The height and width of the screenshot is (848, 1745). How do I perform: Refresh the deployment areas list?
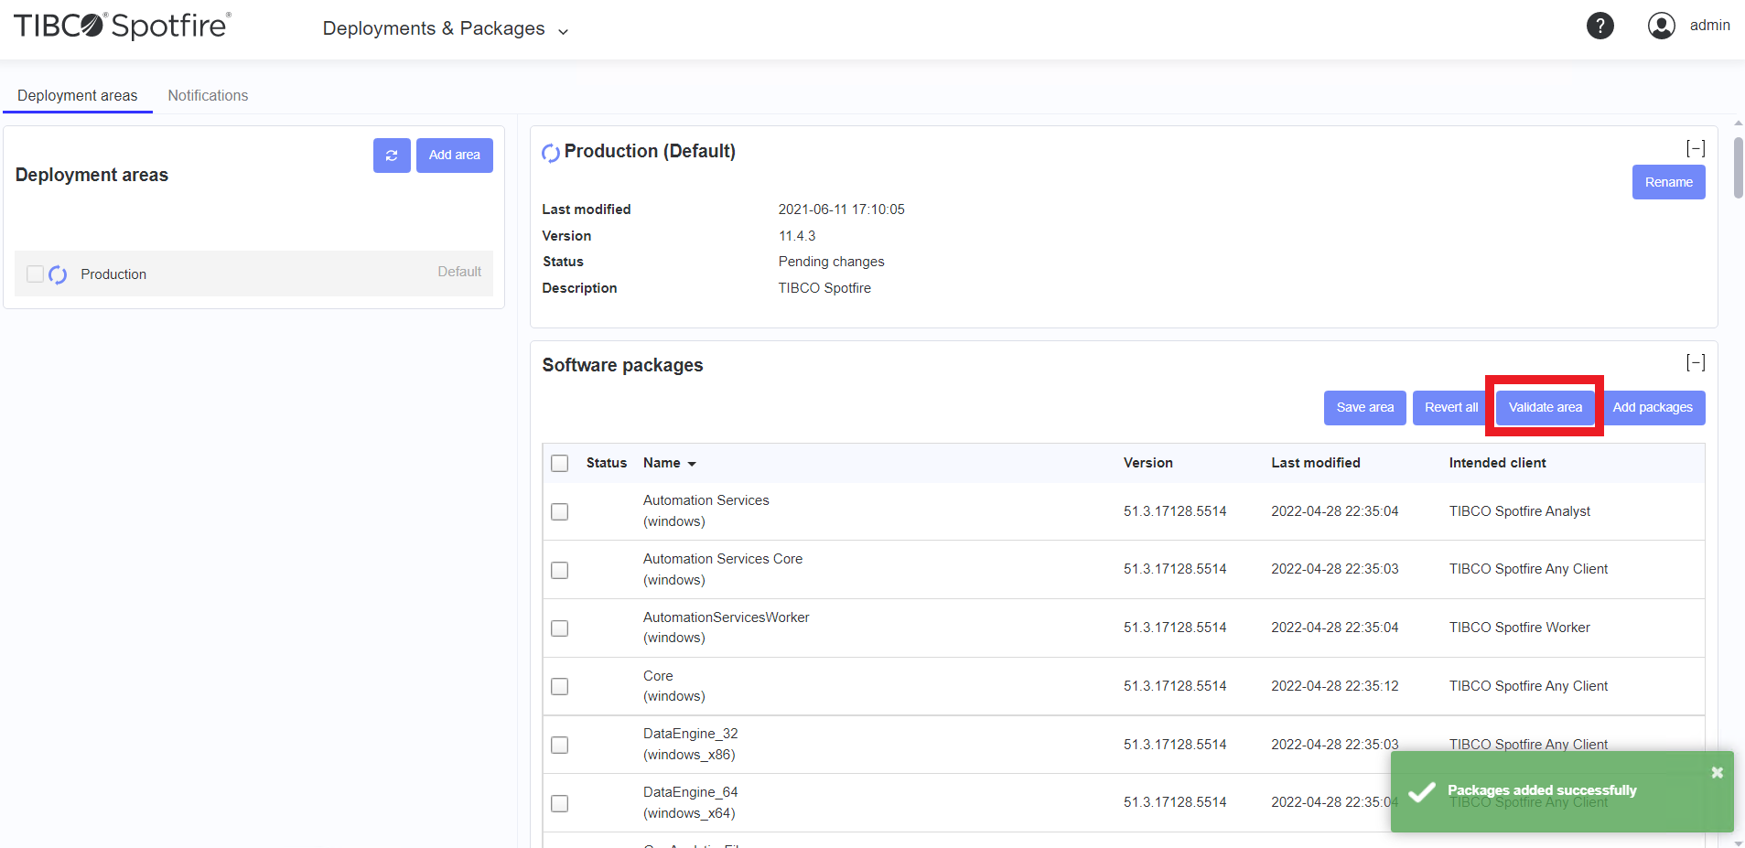(x=392, y=156)
